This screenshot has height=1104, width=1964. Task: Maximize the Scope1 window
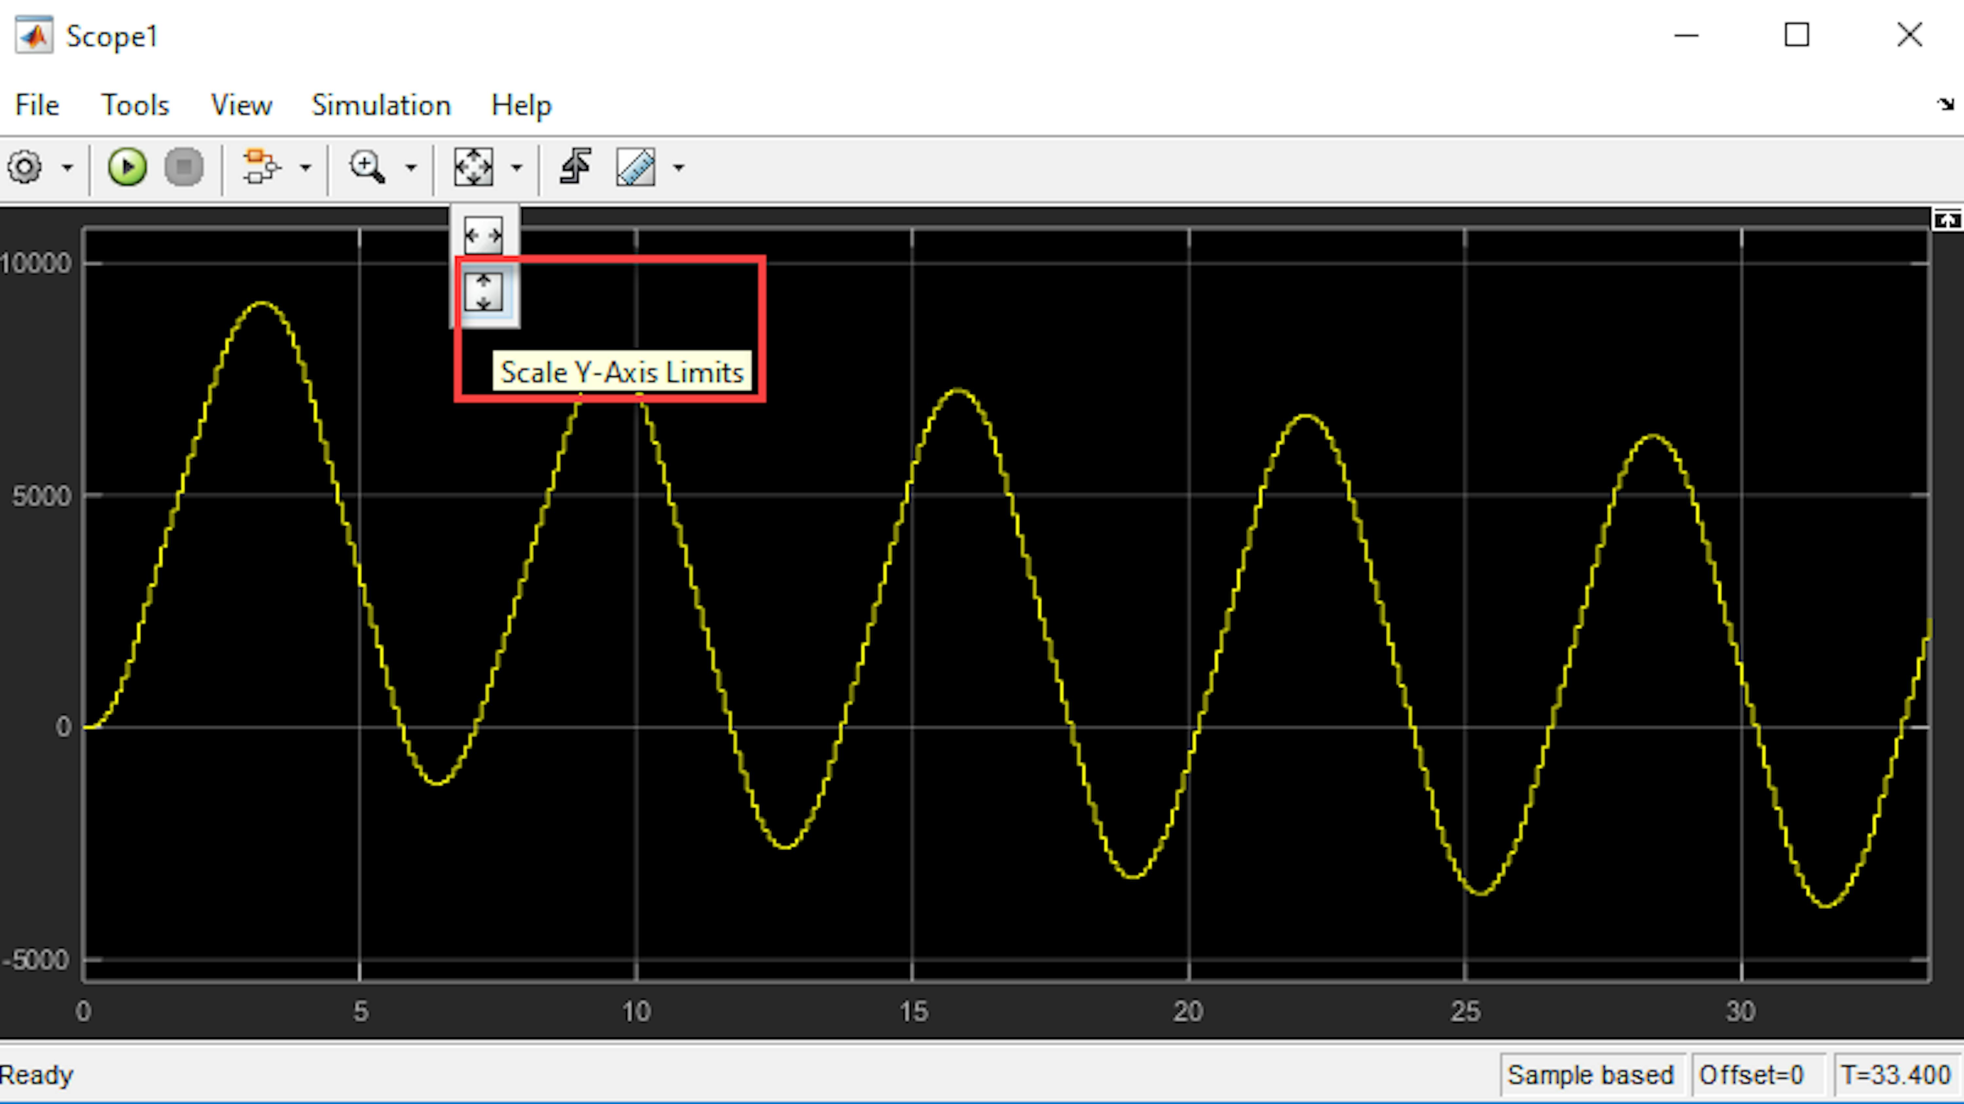point(1797,35)
